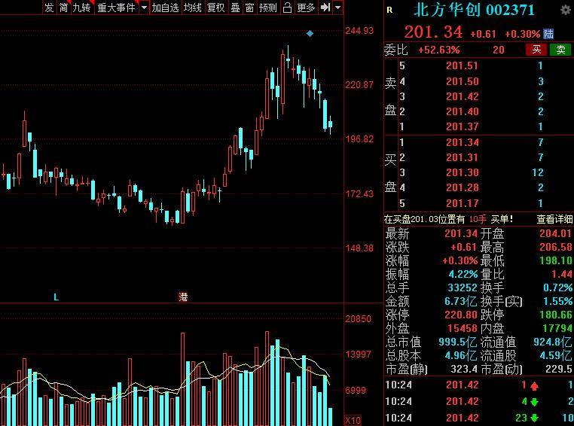Click the 量比 value 1.44
The height and width of the screenshot is (426, 574).
point(562,274)
